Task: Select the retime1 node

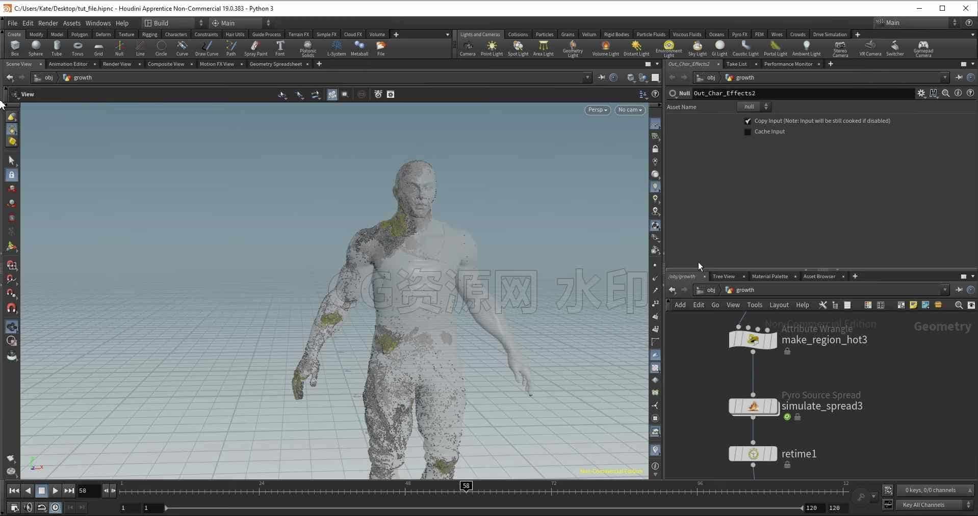Action: tap(753, 454)
